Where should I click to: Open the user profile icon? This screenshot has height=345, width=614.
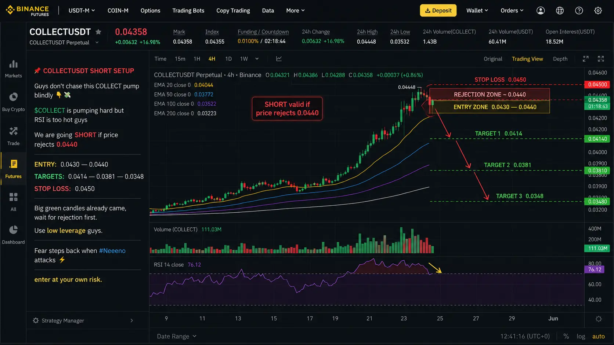(x=541, y=11)
